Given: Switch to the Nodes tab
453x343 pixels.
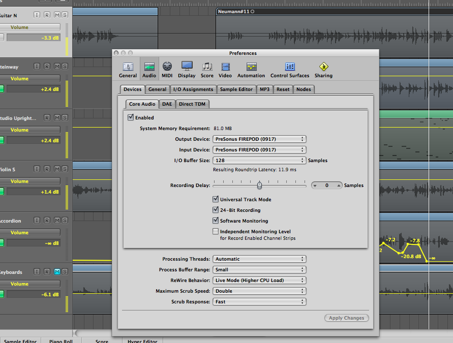Looking at the screenshot, I should [304, 89].
